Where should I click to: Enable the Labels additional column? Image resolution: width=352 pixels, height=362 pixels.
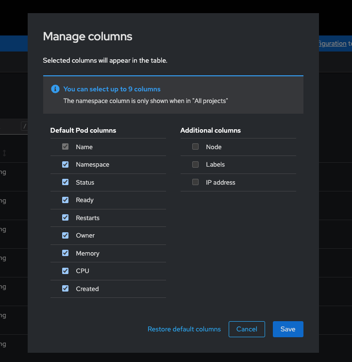tap(195, 164)
